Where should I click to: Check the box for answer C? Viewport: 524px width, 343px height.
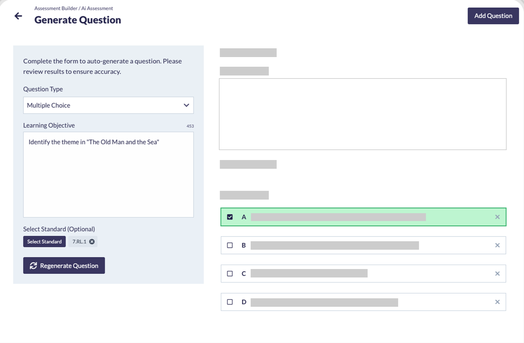(230, 274)
